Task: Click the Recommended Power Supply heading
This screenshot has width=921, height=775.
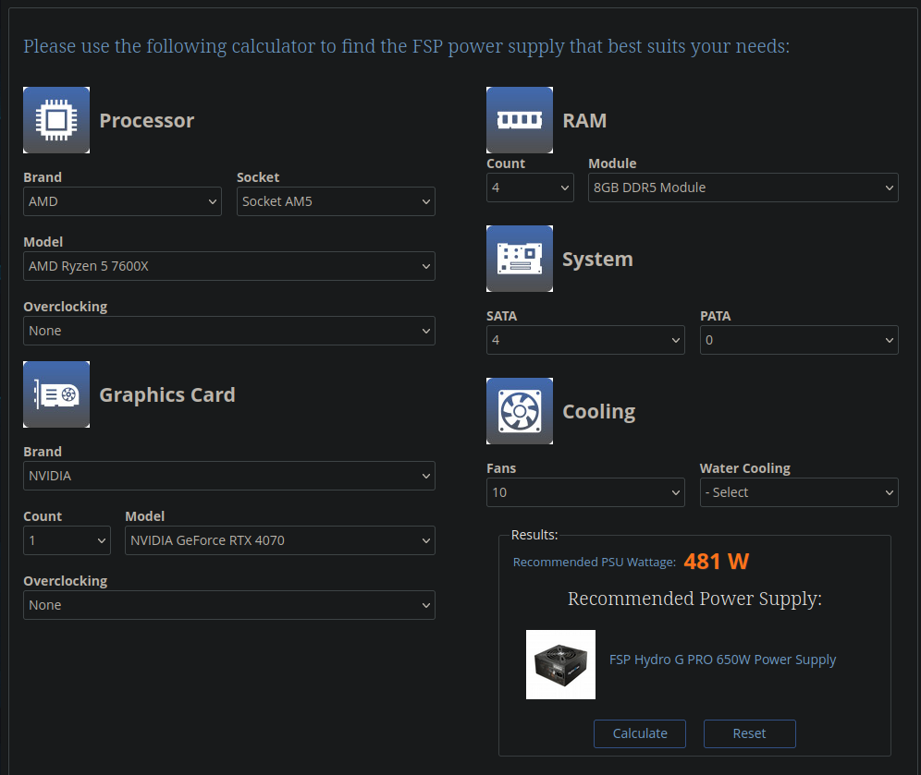Action: (x=694, y=599)
